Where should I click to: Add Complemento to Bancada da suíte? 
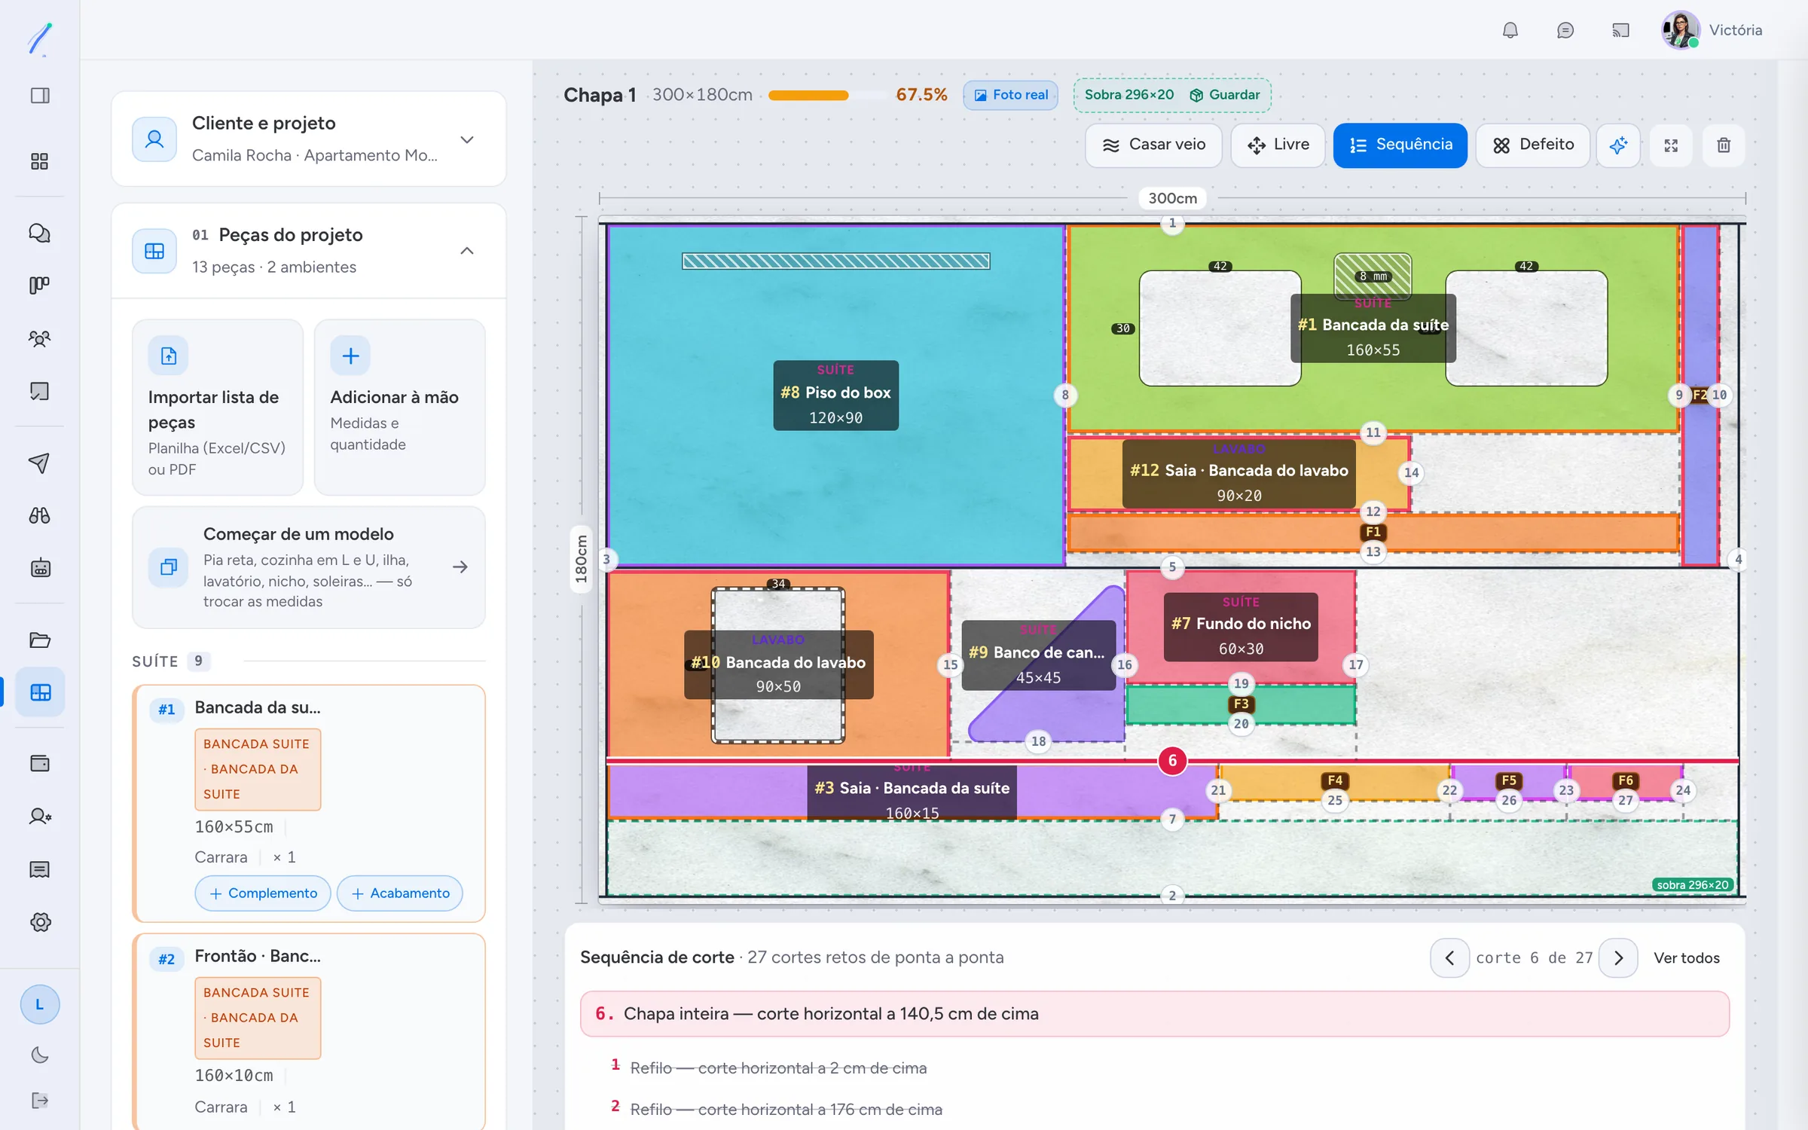(263, 893)
